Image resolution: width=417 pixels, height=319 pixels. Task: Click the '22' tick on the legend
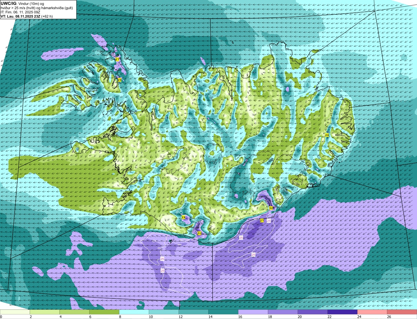coord(329,317)
